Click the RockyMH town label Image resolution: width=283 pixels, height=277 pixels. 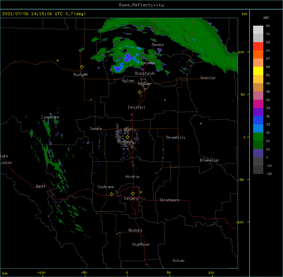click(x=80, y=75)
